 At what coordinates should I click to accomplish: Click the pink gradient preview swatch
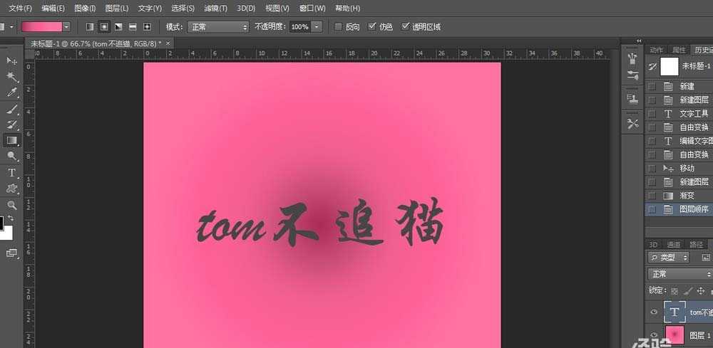pos(41,27)
